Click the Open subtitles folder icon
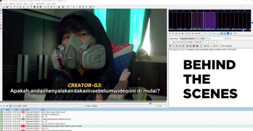The width and height of the screenshot is (253, 131). (x=4, y=7)
